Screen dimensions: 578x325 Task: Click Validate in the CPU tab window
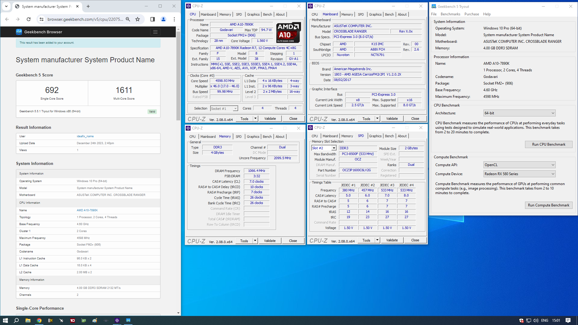coord(270,119)
